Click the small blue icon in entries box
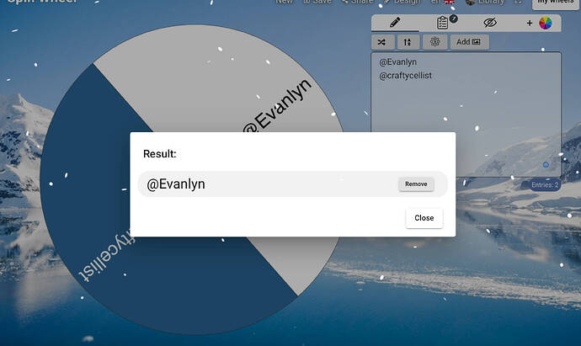Screen dimensions: 581x346 [546, 164]
